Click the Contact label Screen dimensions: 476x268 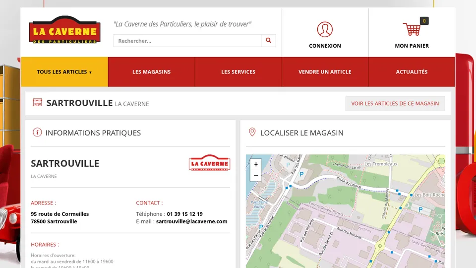(149, 203)
